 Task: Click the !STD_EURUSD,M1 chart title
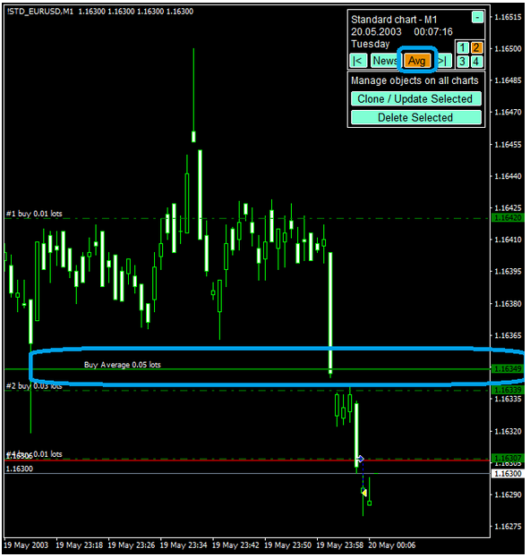40,12
